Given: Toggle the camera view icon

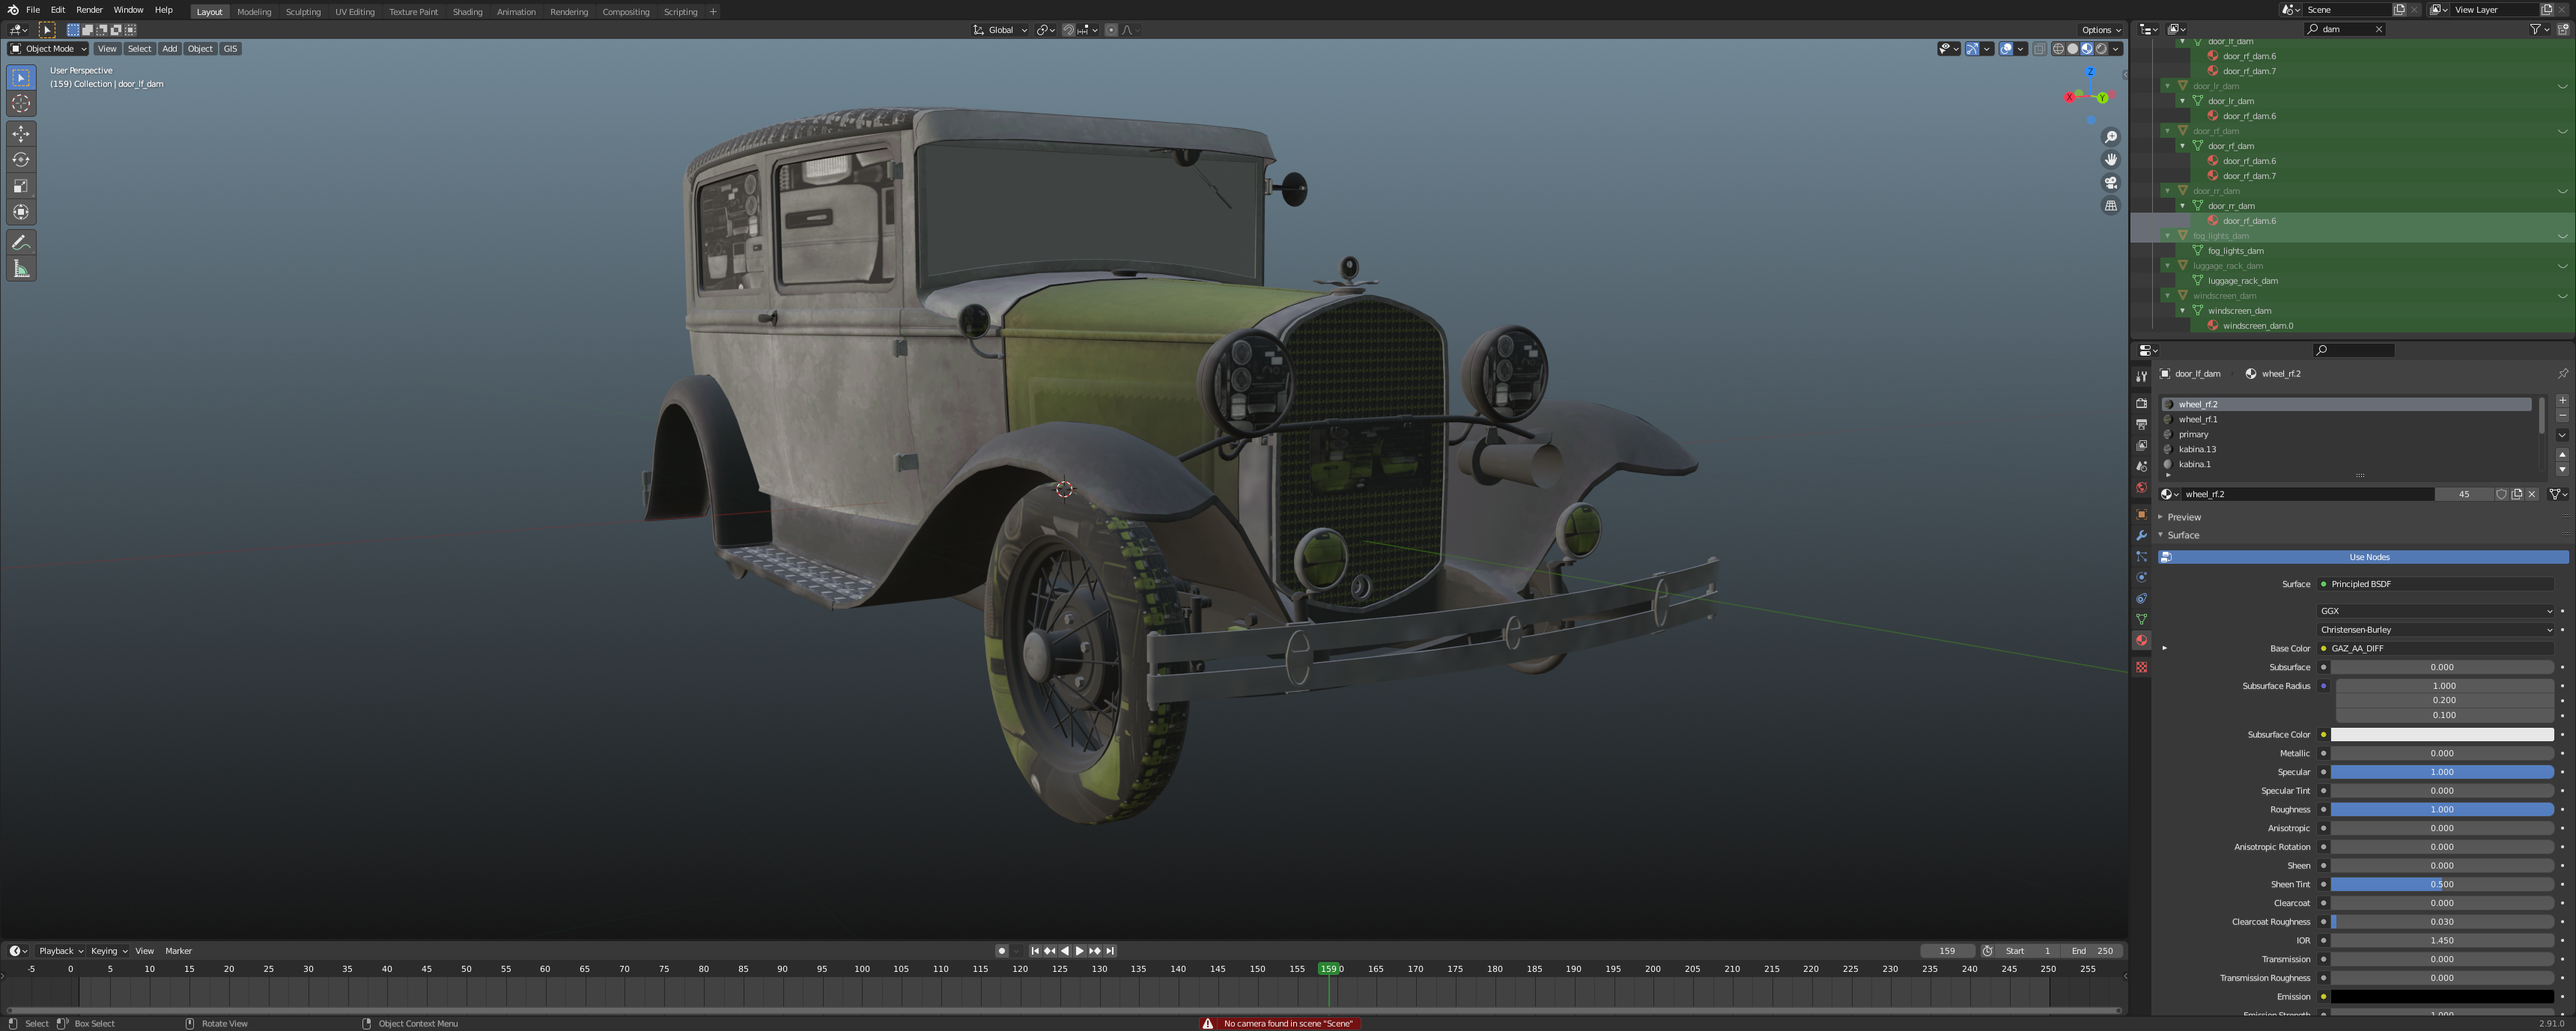Looking at the screenshot, I should (x=2111, y=183).
